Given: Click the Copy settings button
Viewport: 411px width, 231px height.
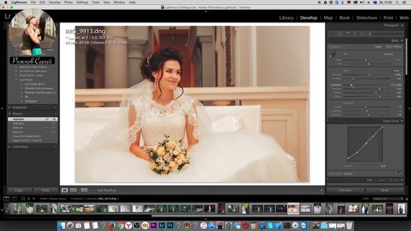Looking at the screenshot, I should tap(19, 191).
